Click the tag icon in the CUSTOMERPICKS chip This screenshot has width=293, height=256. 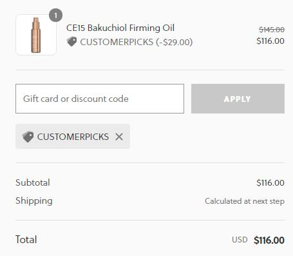[x=28, y=137]
